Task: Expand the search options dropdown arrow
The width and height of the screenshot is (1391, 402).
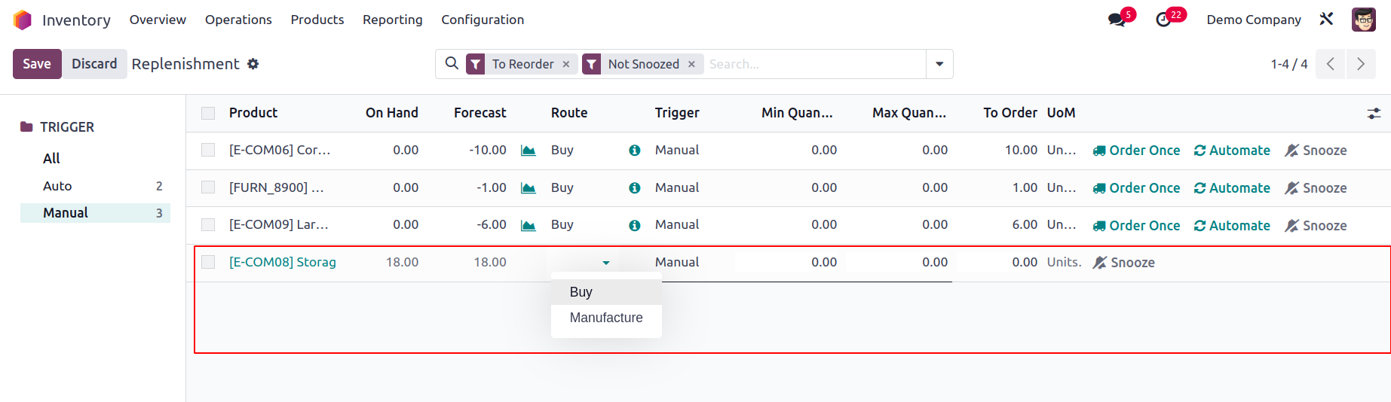Action: coord(939,64)
